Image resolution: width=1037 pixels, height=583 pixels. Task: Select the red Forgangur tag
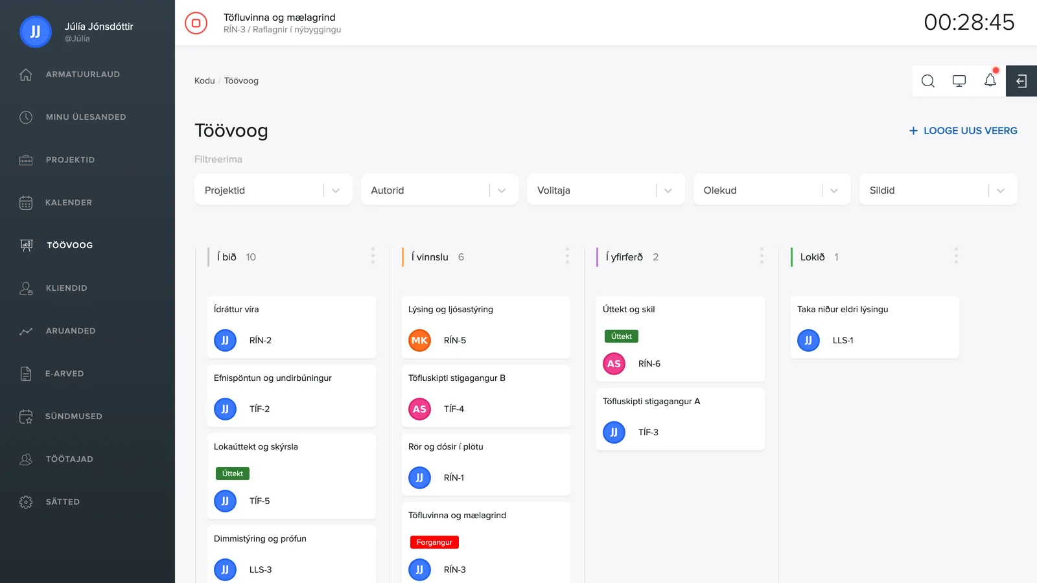point(434,542)
